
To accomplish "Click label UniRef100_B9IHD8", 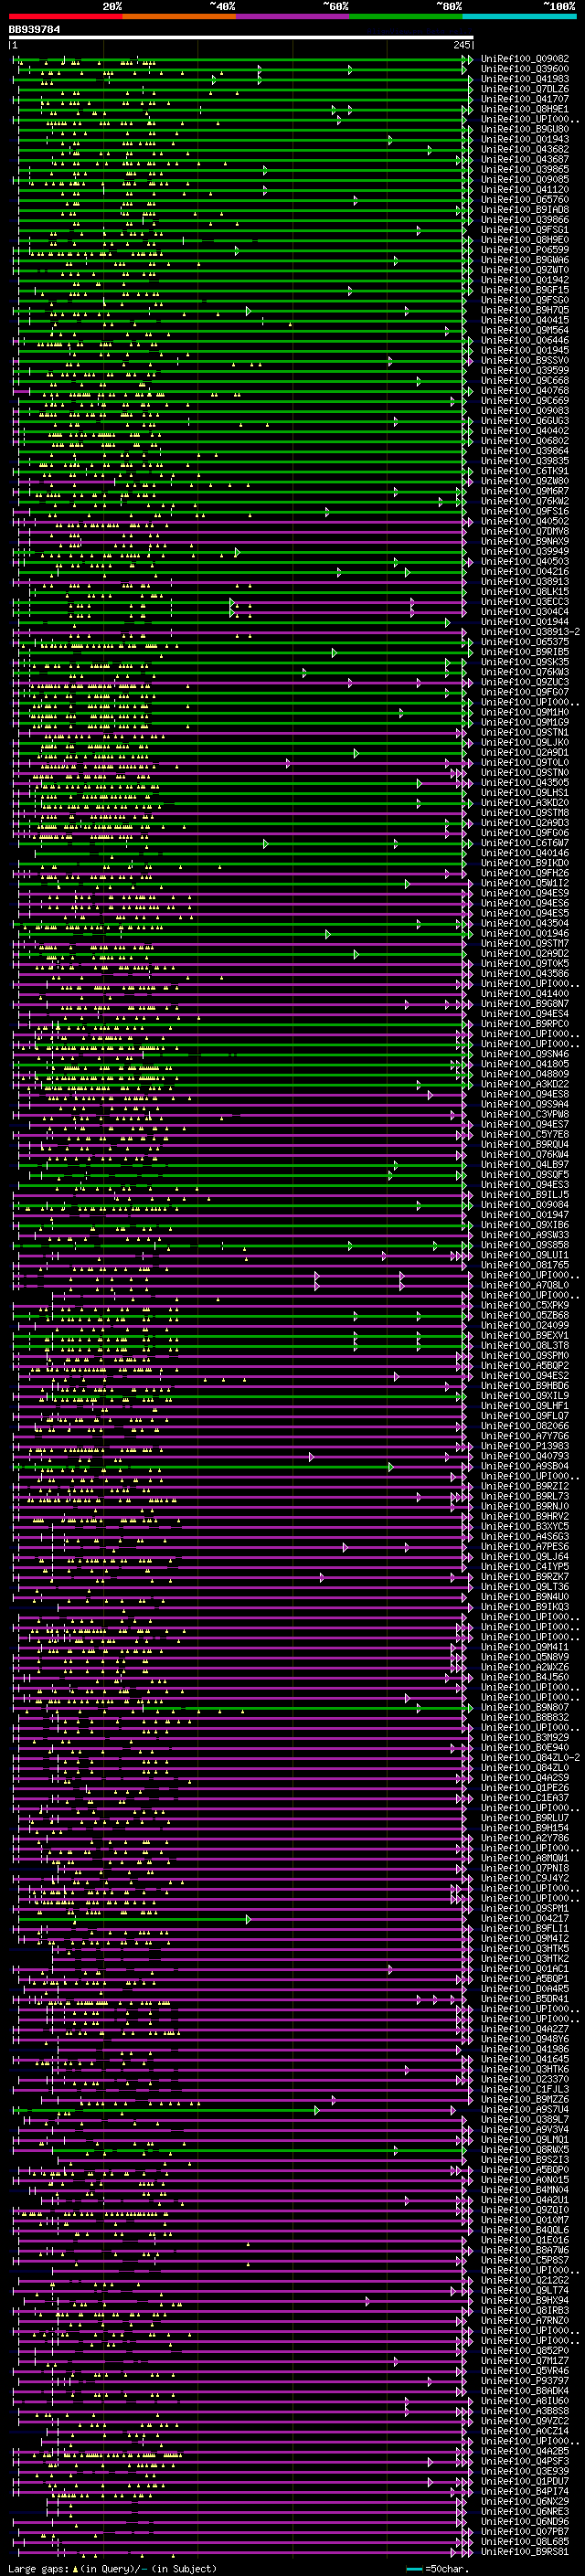I will [525, 209].
